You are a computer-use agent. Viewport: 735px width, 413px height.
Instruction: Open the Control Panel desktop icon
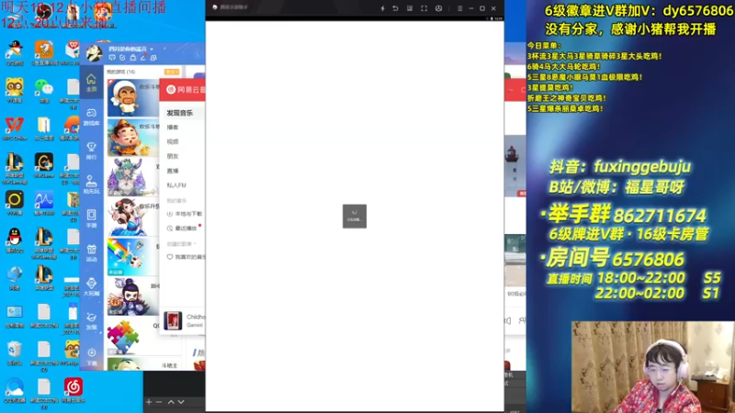[15, 316]
